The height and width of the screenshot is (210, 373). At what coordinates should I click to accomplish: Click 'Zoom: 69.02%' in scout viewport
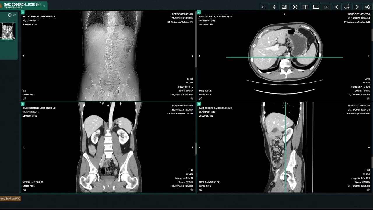click(x=186, y=91)
